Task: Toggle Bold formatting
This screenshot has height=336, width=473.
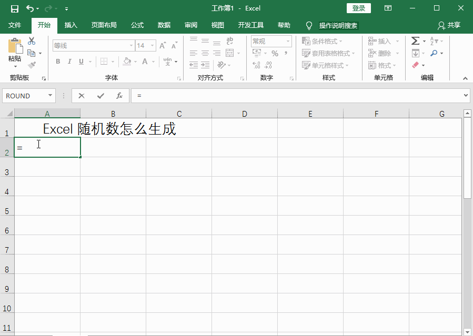Action: (x=58, y=62)
